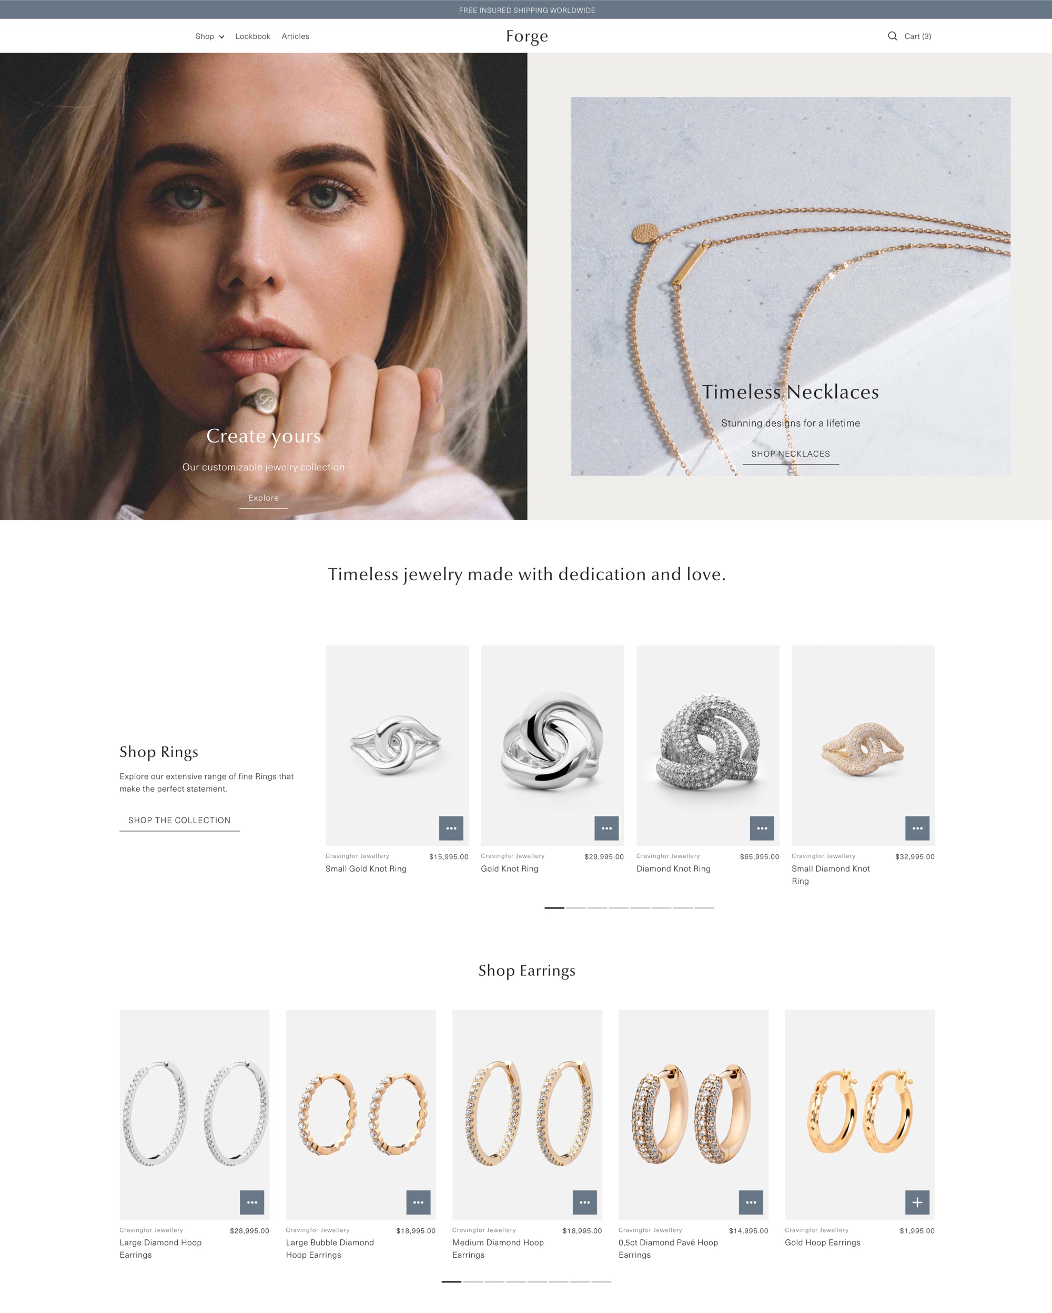The width and height of the screenshot is (1052, 1313).
Task: Click SHOP THE COLLECTION for rings
Action: [x=179, y=820]
